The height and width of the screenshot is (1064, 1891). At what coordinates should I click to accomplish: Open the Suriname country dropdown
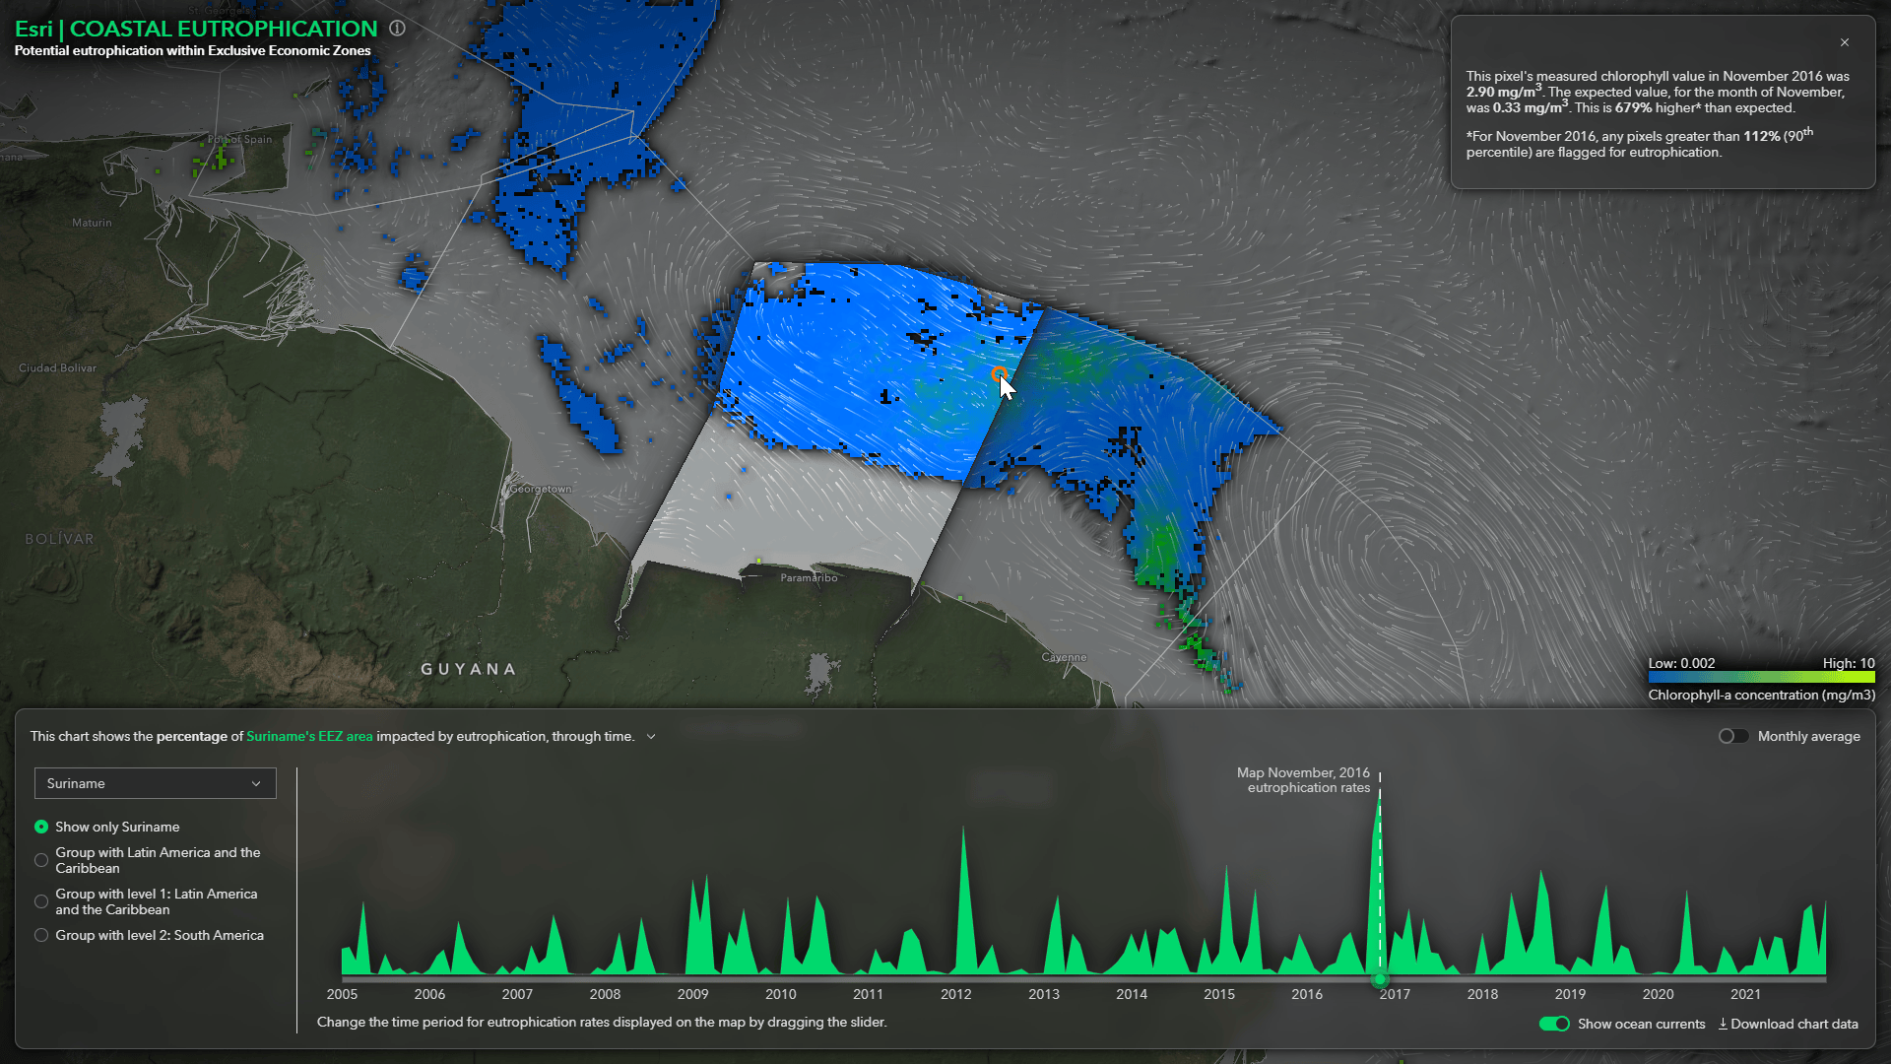pyautogui.click(x=156, y=783)
